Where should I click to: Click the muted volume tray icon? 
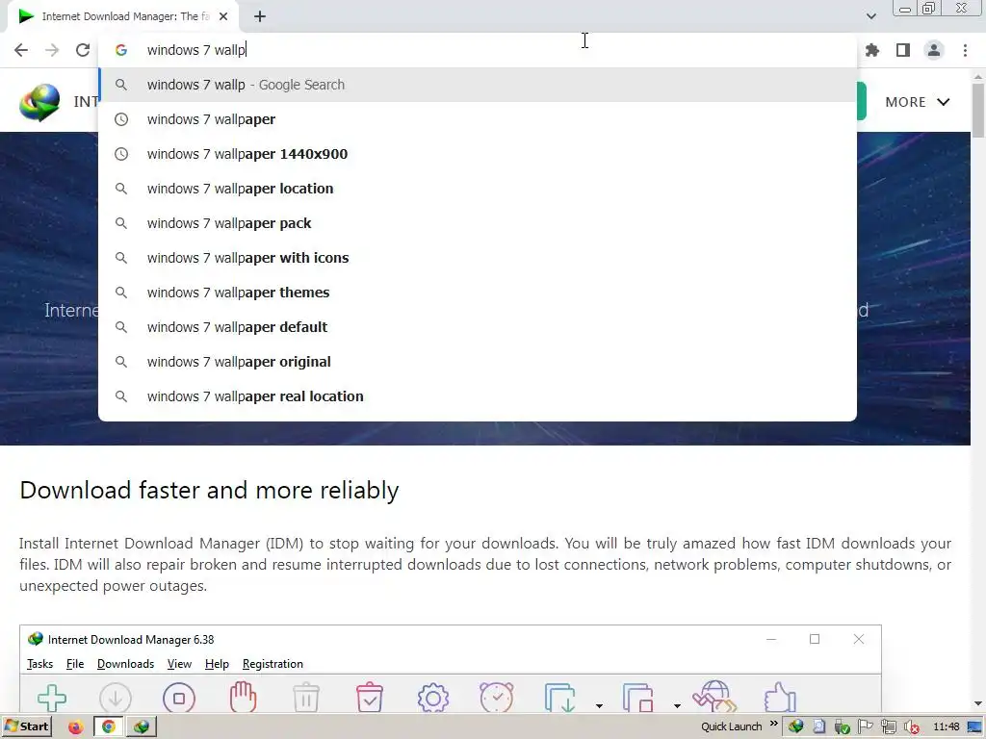pyautogui.click(x=912, y=727)
